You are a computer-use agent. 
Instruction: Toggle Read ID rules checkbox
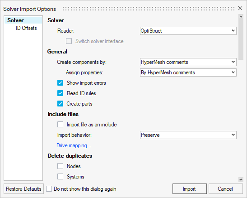(x=60, y=93)
